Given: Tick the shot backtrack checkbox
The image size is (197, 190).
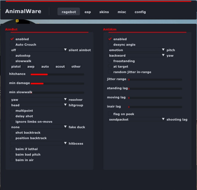Looking at the screenshot, I should [12, 132].
